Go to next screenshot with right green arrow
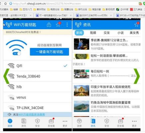Viewport: 145px width, 133px height. tap(137, 76)
